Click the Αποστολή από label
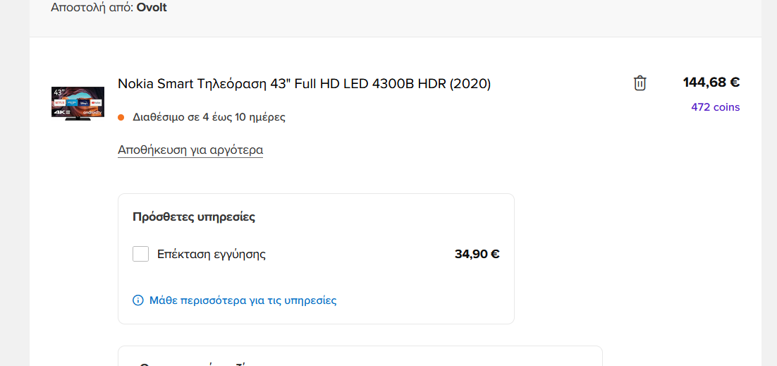Viewport: 777px width, 366px height. tap(92, 8)
